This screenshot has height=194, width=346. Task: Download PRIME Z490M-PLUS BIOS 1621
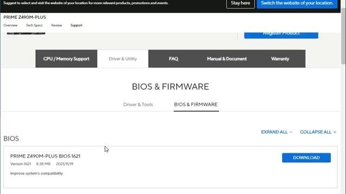[x=307, y=158]
